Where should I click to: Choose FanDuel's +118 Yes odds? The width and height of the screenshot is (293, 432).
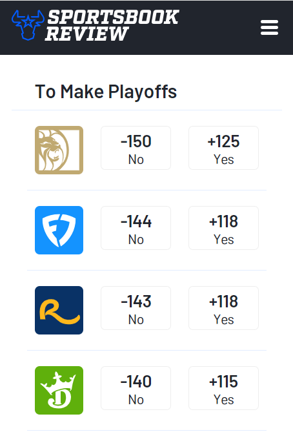click(x=223, y=228)
